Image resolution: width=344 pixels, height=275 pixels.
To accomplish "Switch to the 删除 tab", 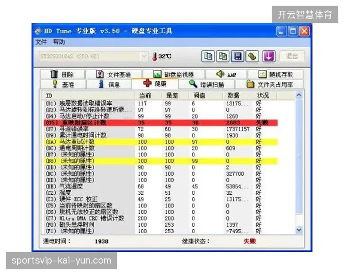I will (62, 74).
